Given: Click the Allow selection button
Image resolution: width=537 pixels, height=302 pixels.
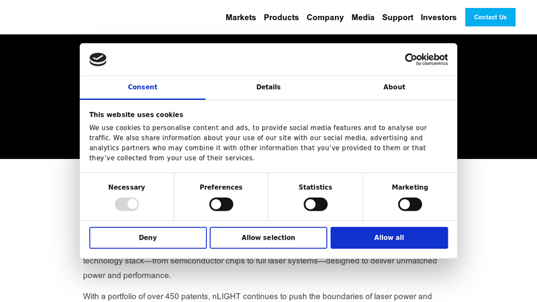Looking at the screenshot, I should point(268,238).
